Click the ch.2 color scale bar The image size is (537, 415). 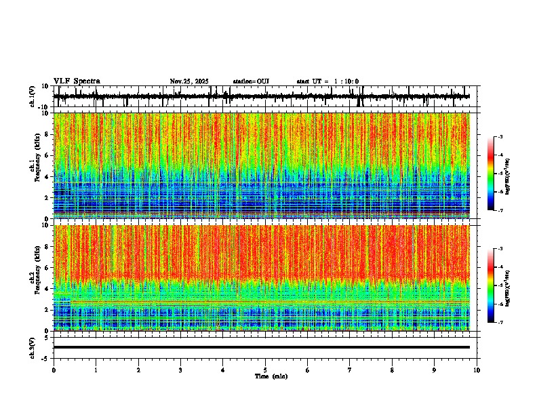pyautogui.click(x=491, y=285)
